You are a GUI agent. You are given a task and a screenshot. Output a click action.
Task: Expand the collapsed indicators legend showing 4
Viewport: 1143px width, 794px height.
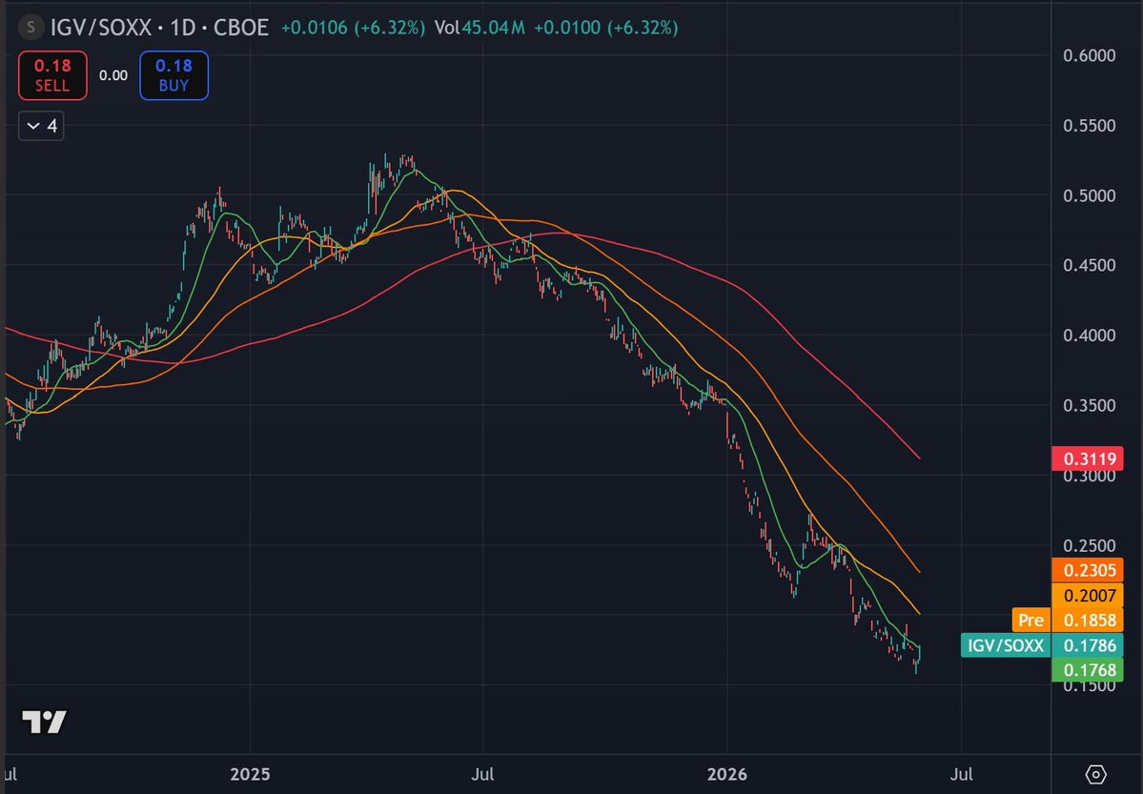(41, 126)
